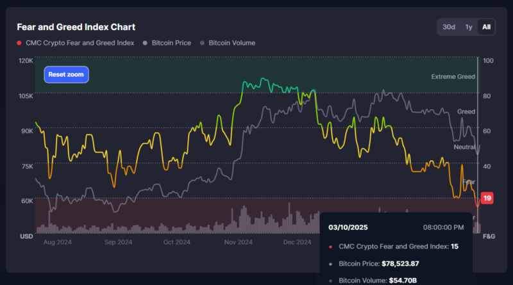Choose the All time range
Viewport: 513px width, 285px height.
click(x=486, y=27)
